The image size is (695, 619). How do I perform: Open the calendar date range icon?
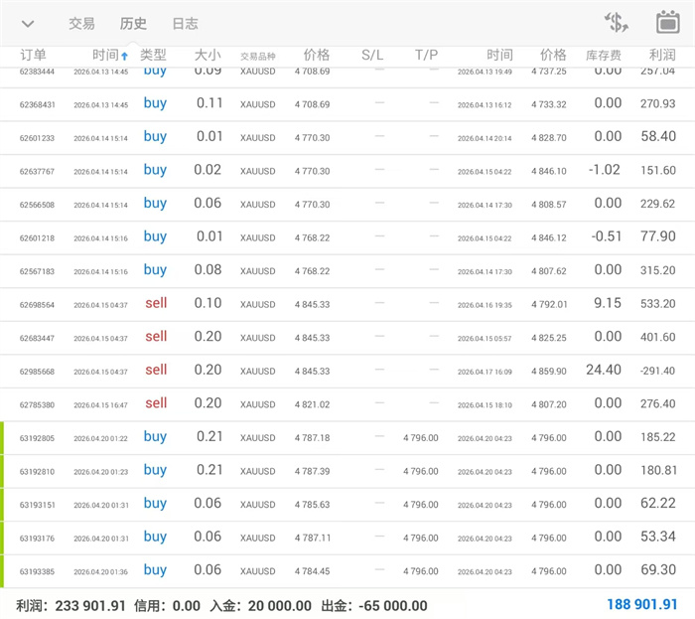pyautogui.click(x=667, y=23)
